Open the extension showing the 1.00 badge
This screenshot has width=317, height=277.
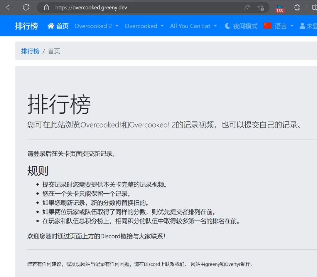tap(280, 8)
